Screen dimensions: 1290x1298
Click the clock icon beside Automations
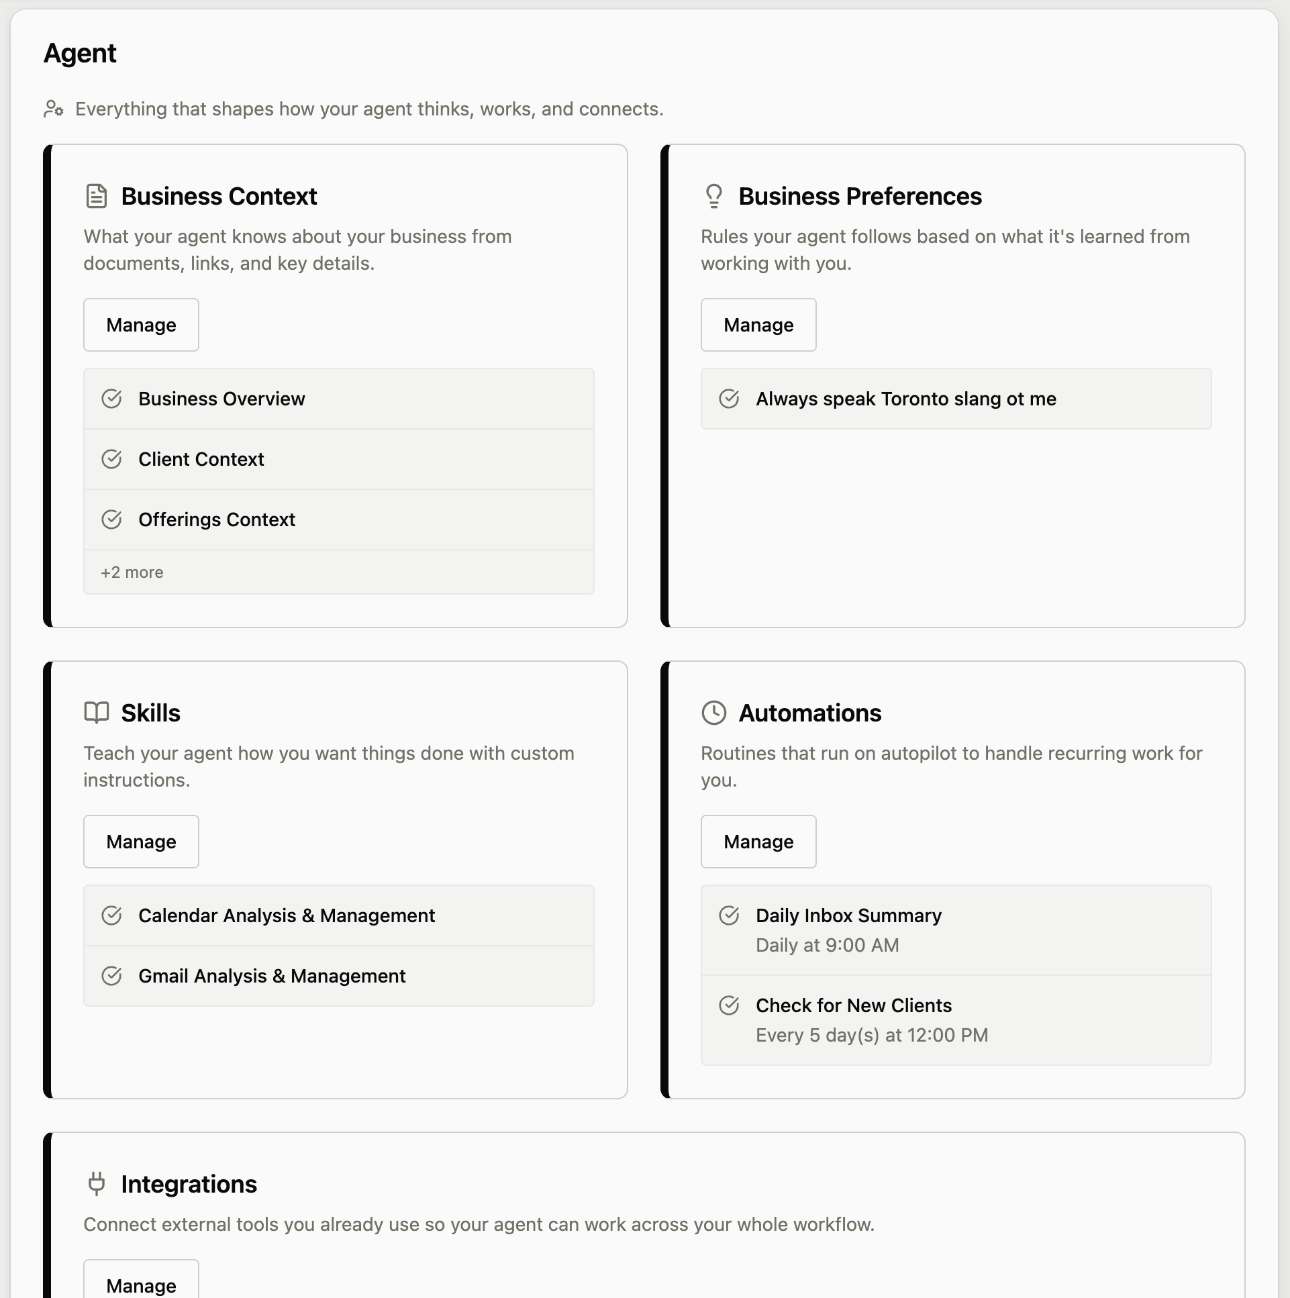click(x=713, y=712)
